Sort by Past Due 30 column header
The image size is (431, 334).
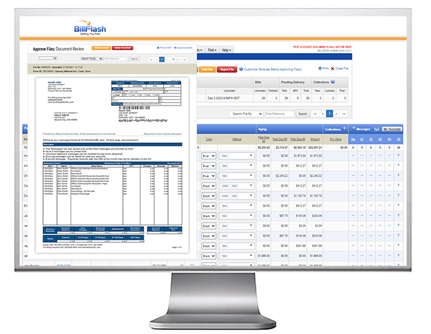264,139
